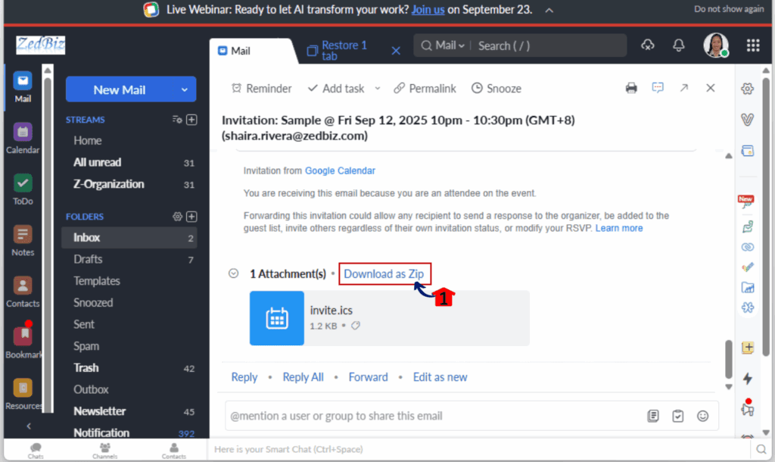
Task: Open the Calendar app in sidebar
Action: click(22, 138)
